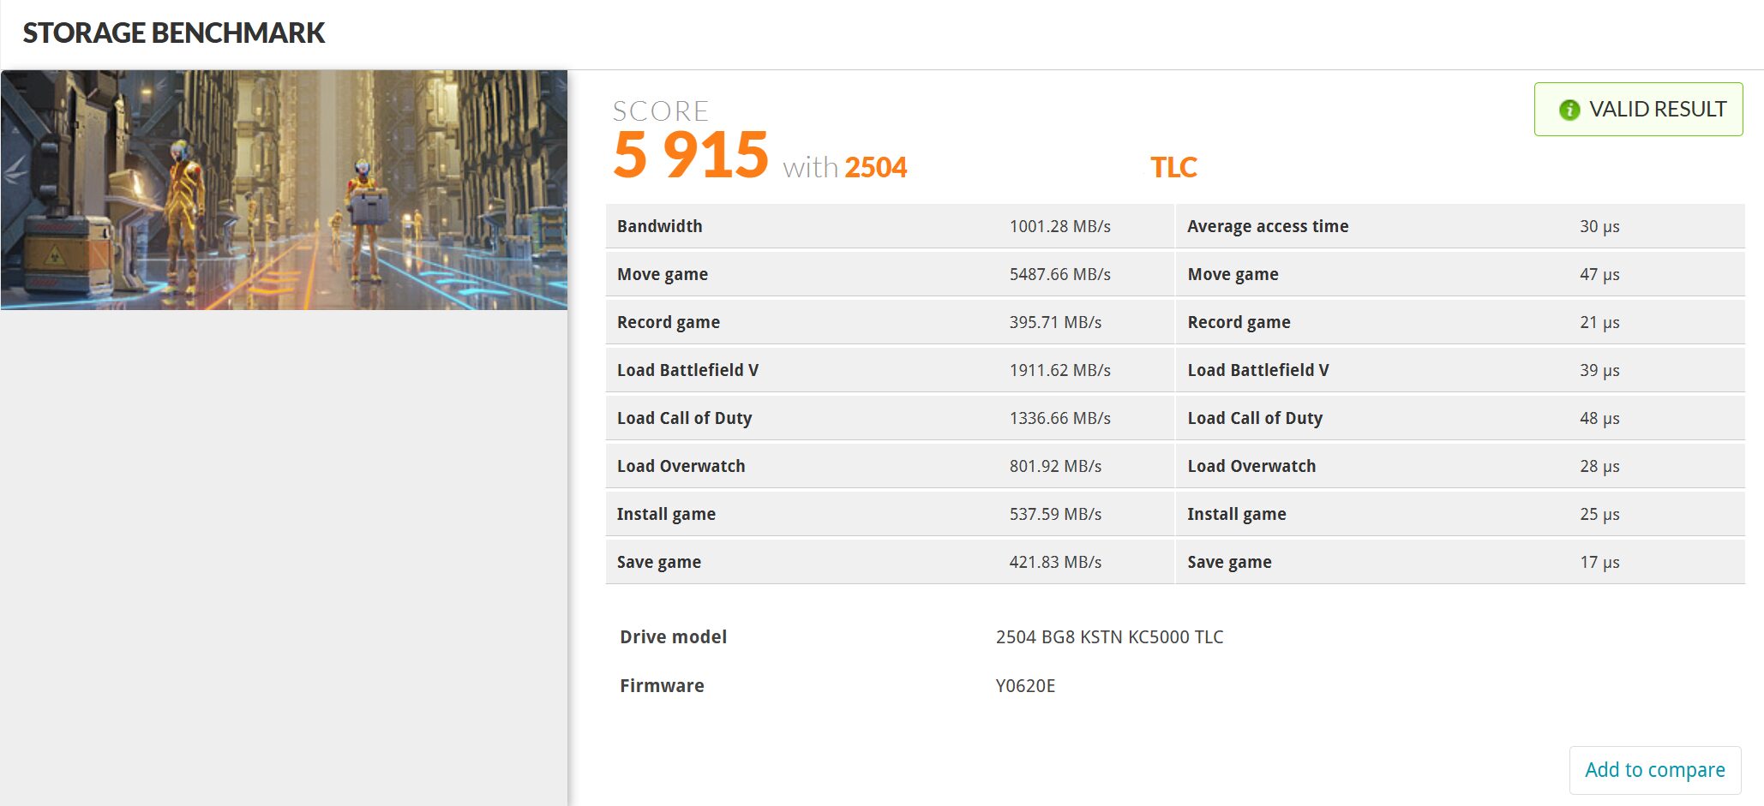Select the 5 915 score number

691,155
